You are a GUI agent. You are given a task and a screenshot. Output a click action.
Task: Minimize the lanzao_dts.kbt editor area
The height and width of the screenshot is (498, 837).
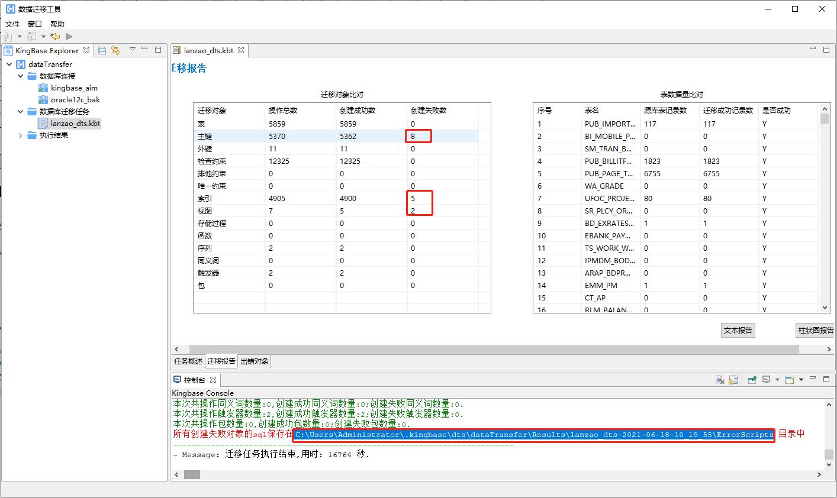(x=814, y=50)
